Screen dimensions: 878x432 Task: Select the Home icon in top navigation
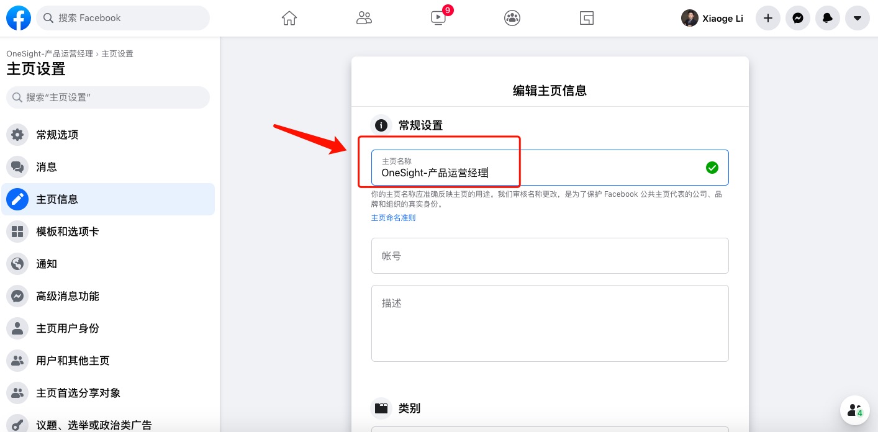coord(289,18)
